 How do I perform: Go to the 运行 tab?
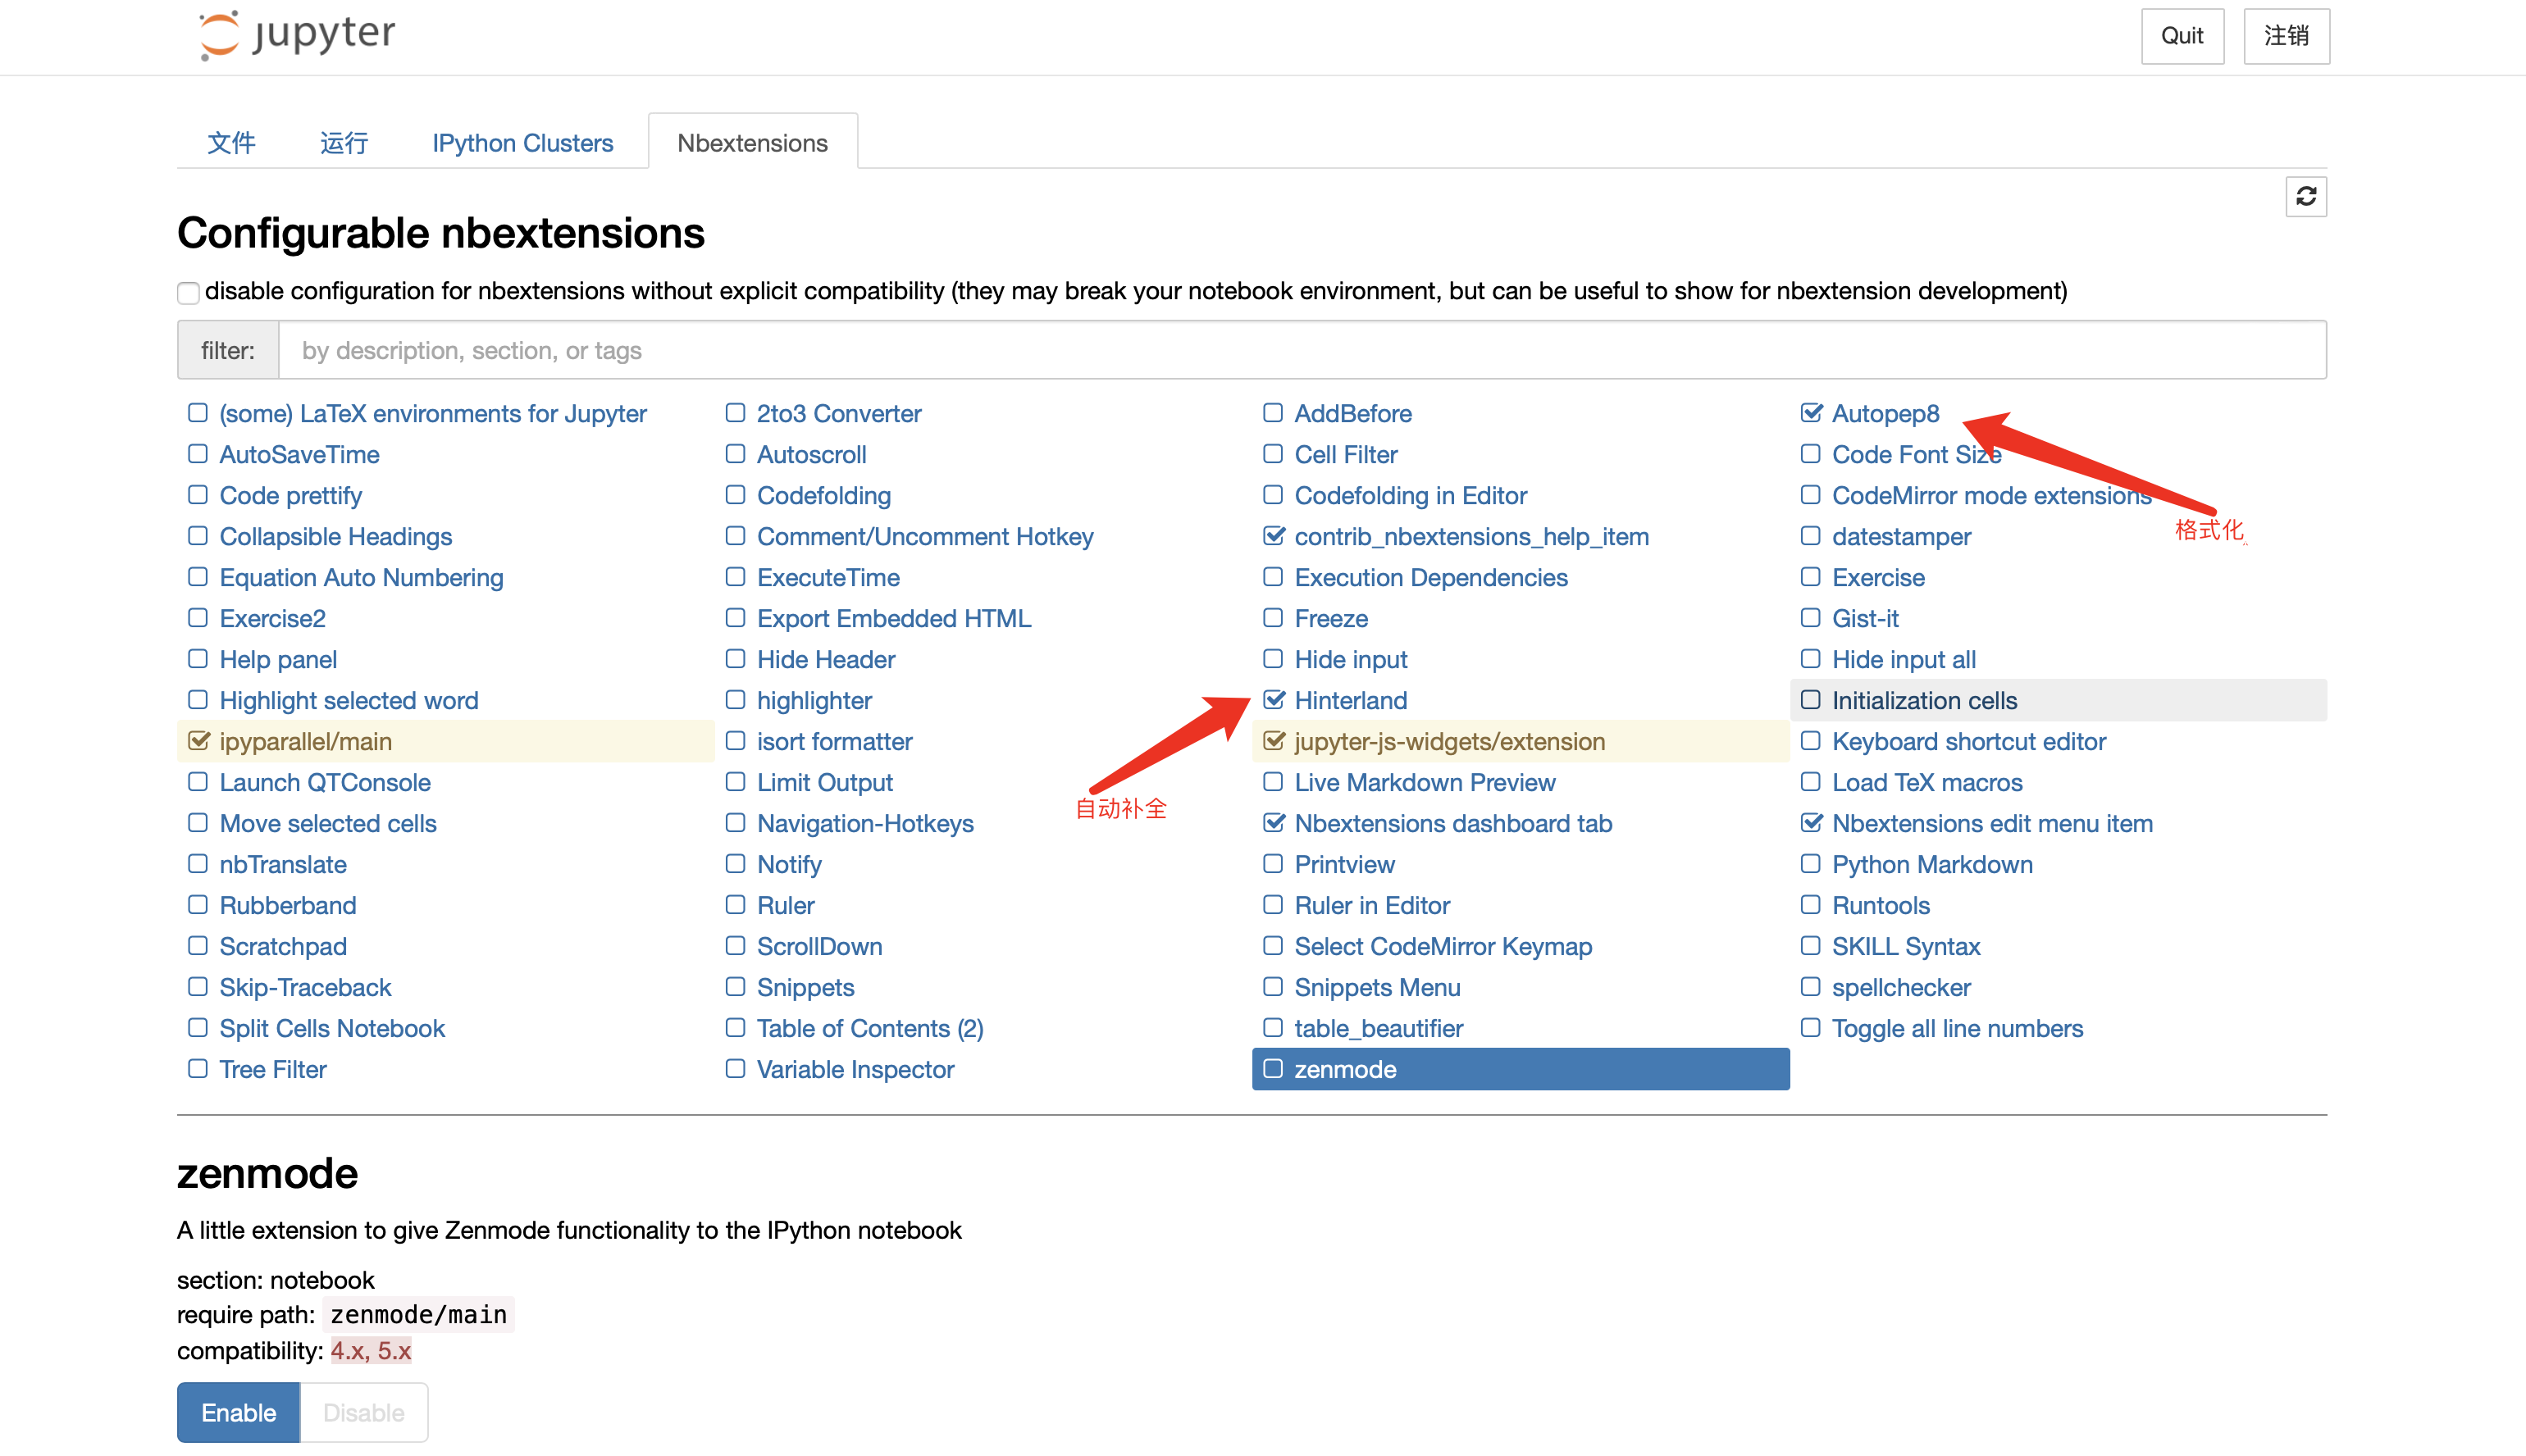pyautogui.click(x=344, y=143)
